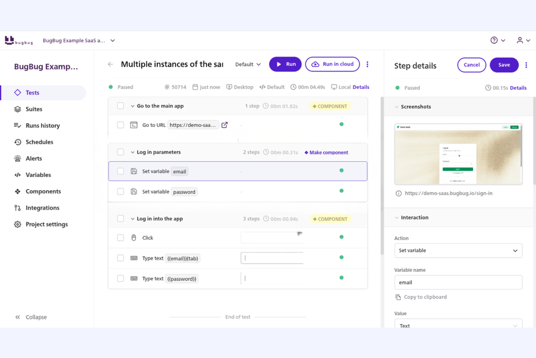Select Tests in the left sidebar
The height and width of the screenshot is (358, 536).
32,92
